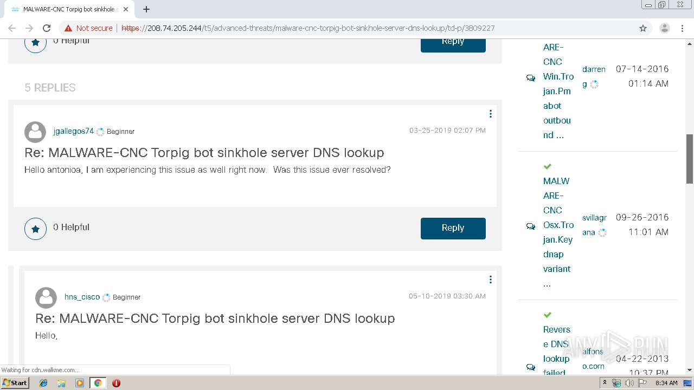
Task: Mark jgallegos74's reply as helpful
Action: coord(35,229)
